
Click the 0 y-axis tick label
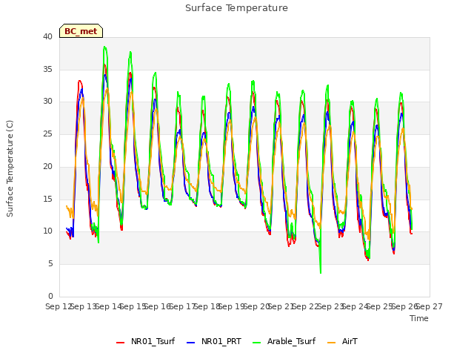click(50, 296)
